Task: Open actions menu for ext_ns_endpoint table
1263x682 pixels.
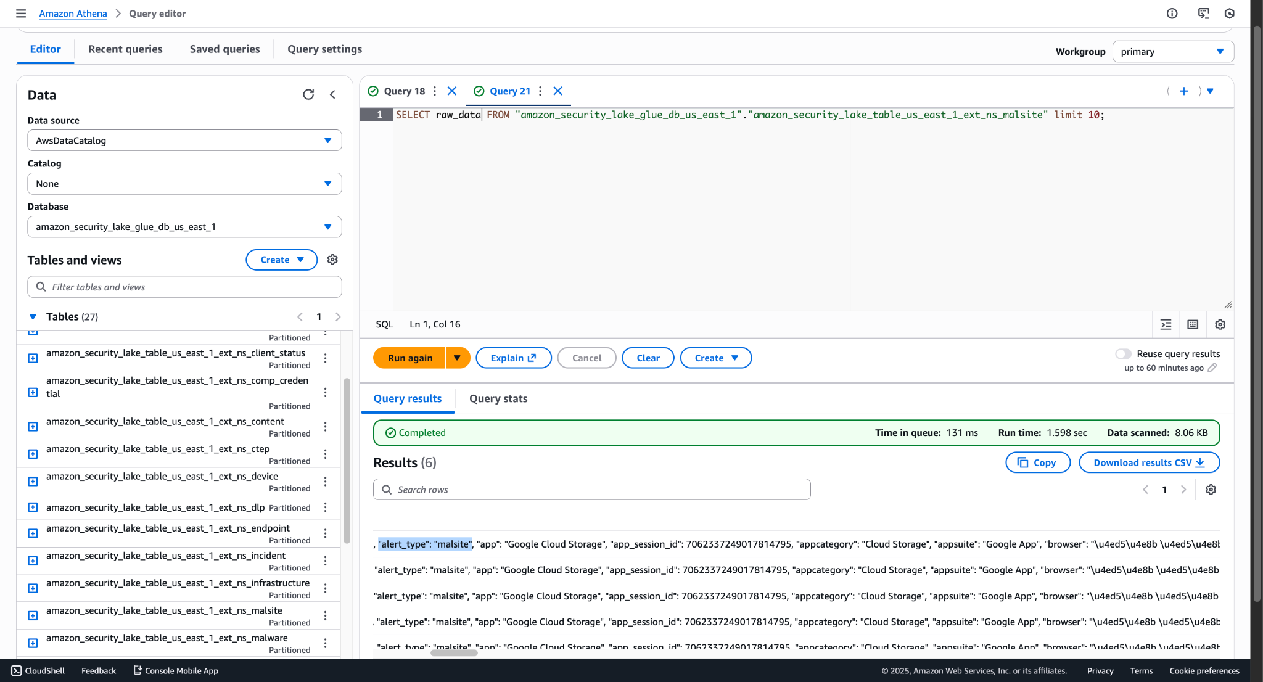Action: [x=325, y=533]
